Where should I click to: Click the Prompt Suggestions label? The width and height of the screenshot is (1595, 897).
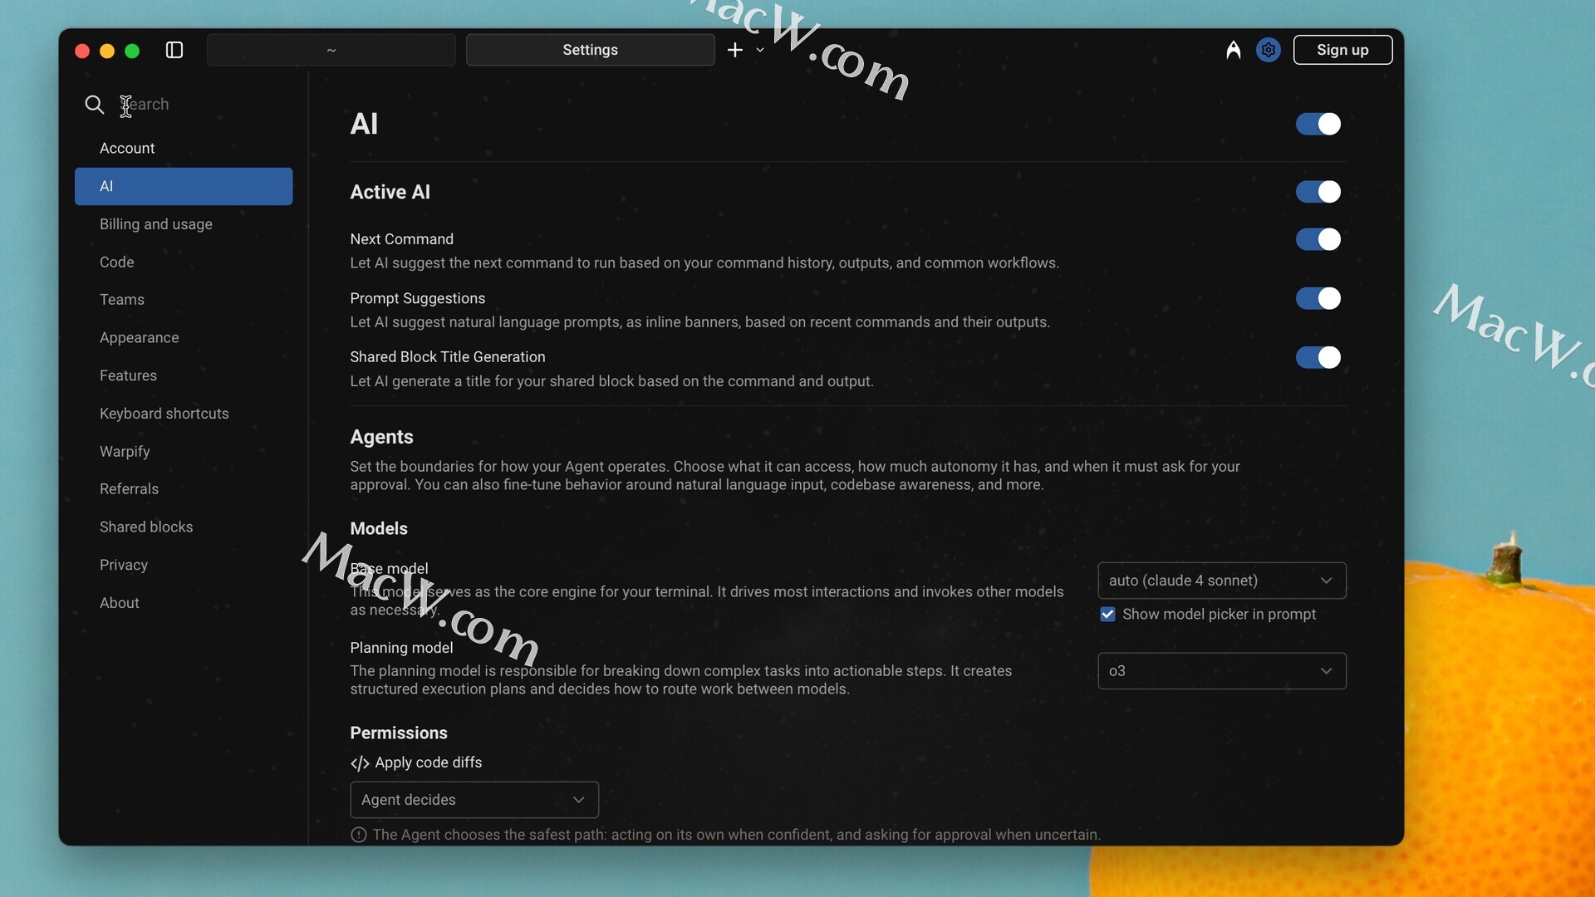tap(418, 298)
